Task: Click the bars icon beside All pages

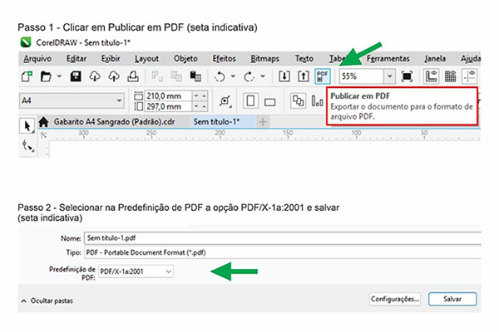Action: click(x=318, y=101)
